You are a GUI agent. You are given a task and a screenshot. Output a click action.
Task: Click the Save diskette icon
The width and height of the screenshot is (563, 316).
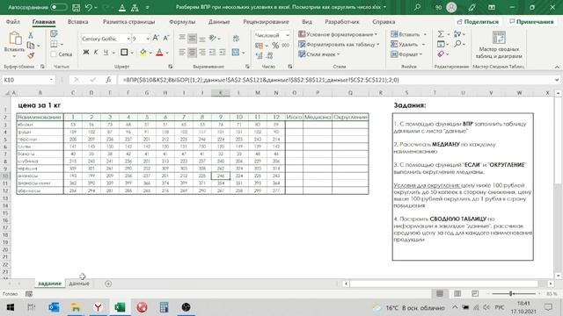click(x=77, y=7)
